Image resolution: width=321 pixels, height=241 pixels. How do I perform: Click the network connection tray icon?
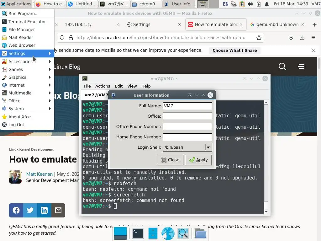click(x=234, y=4)
